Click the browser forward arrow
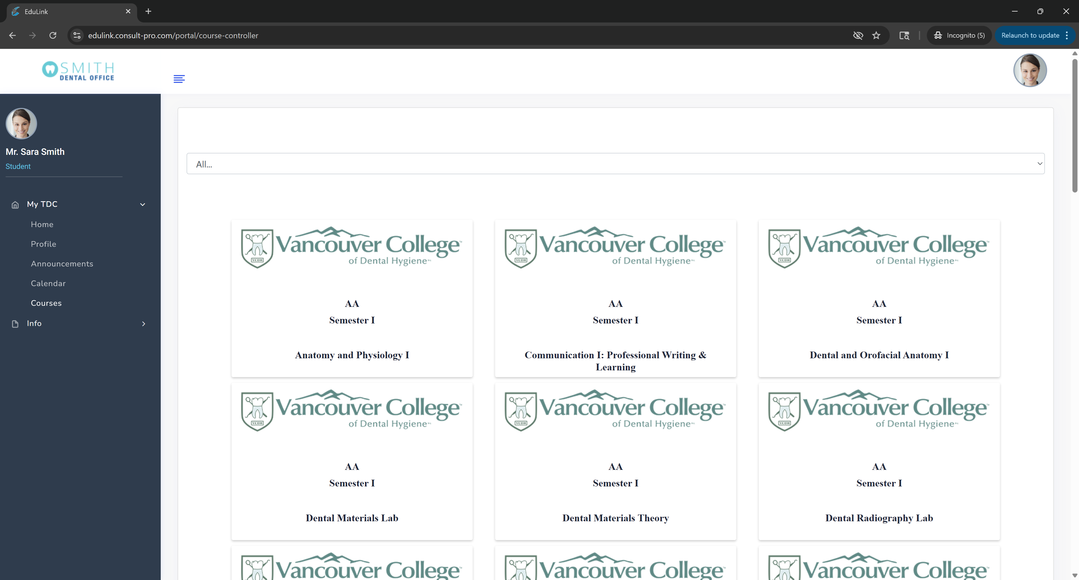This screenshot has width=1079, height=580. coord(32,36)
